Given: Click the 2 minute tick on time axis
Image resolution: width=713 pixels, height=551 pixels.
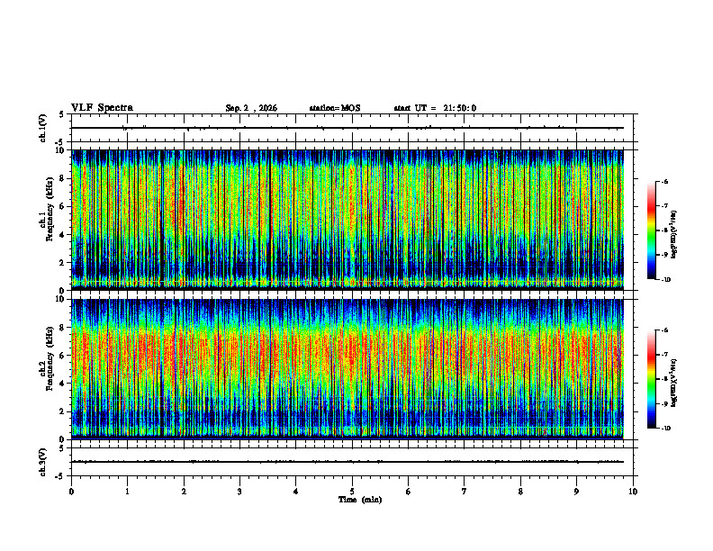Looking at the screenshot, I should [x=184, y=492].
